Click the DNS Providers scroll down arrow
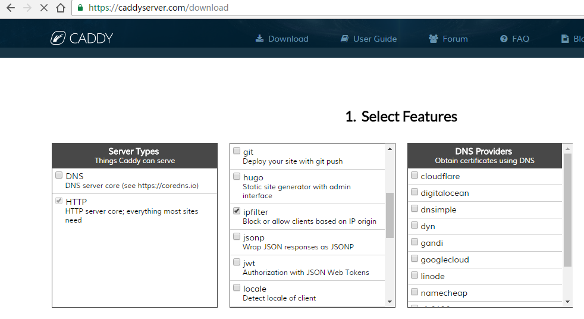Viewport: 584px width, 319px height. (567, 302)
